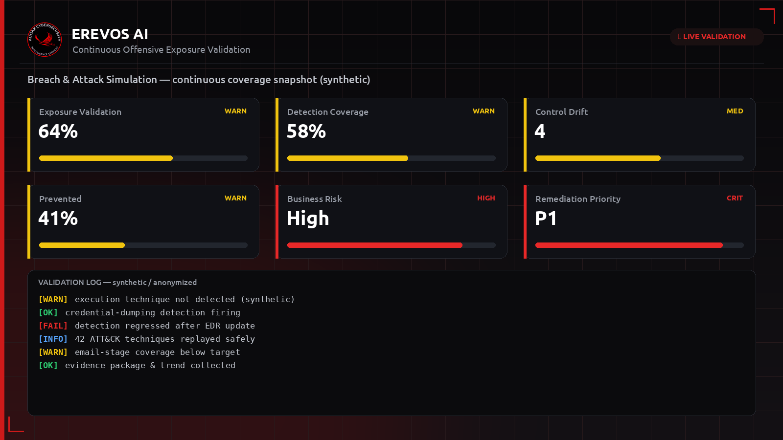783x440 pixels.
Task: Click the HIGH badge on Business Risk
Action: click(486, 198)
